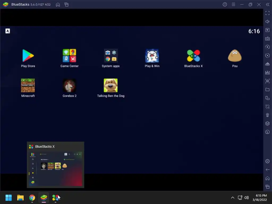Launch the Play & Win app

click(152, 56)
